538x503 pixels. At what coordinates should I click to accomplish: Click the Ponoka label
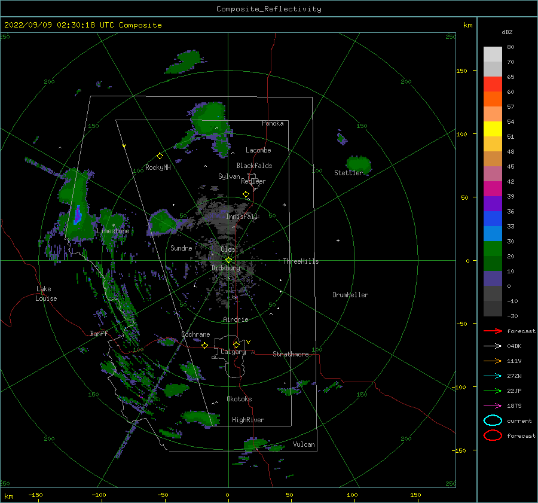273,123
